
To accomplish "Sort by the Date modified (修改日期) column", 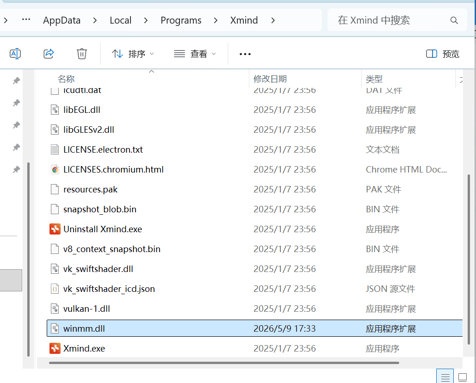I will tap(270, 79).
